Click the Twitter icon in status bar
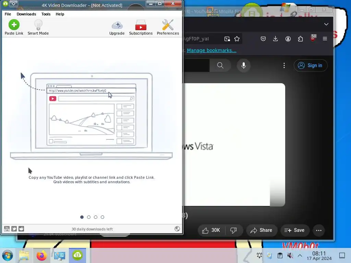This screenshot has height=263, width=351. 14,228
